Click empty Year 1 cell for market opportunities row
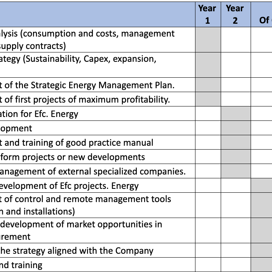The width and height of the screenshot is (272, 272). click(208, 230)
